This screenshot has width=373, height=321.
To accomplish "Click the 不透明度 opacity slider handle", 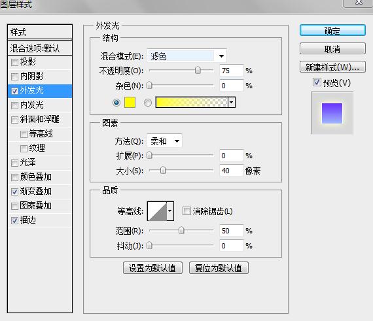I will [x=198, y=71].
